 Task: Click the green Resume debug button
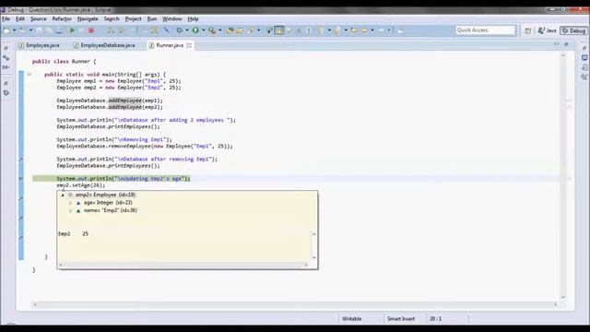tap(72, 30)
